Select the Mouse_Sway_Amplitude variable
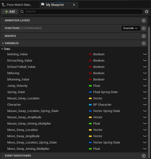This screenshot has height=159, width=151. (x=24, y=117)
